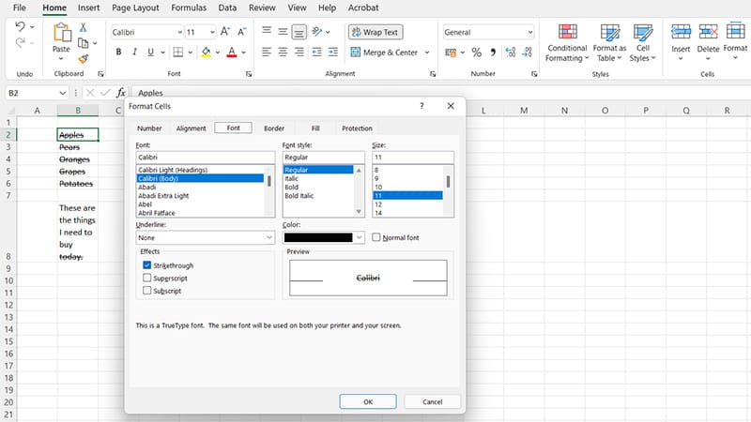
Task: Select Bold in Font style list
Action: [292, 187]
